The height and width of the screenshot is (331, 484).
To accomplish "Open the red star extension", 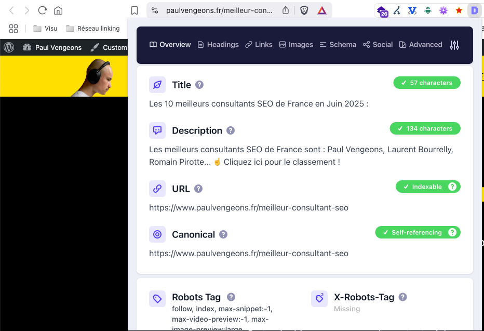I will click(459, 11).
